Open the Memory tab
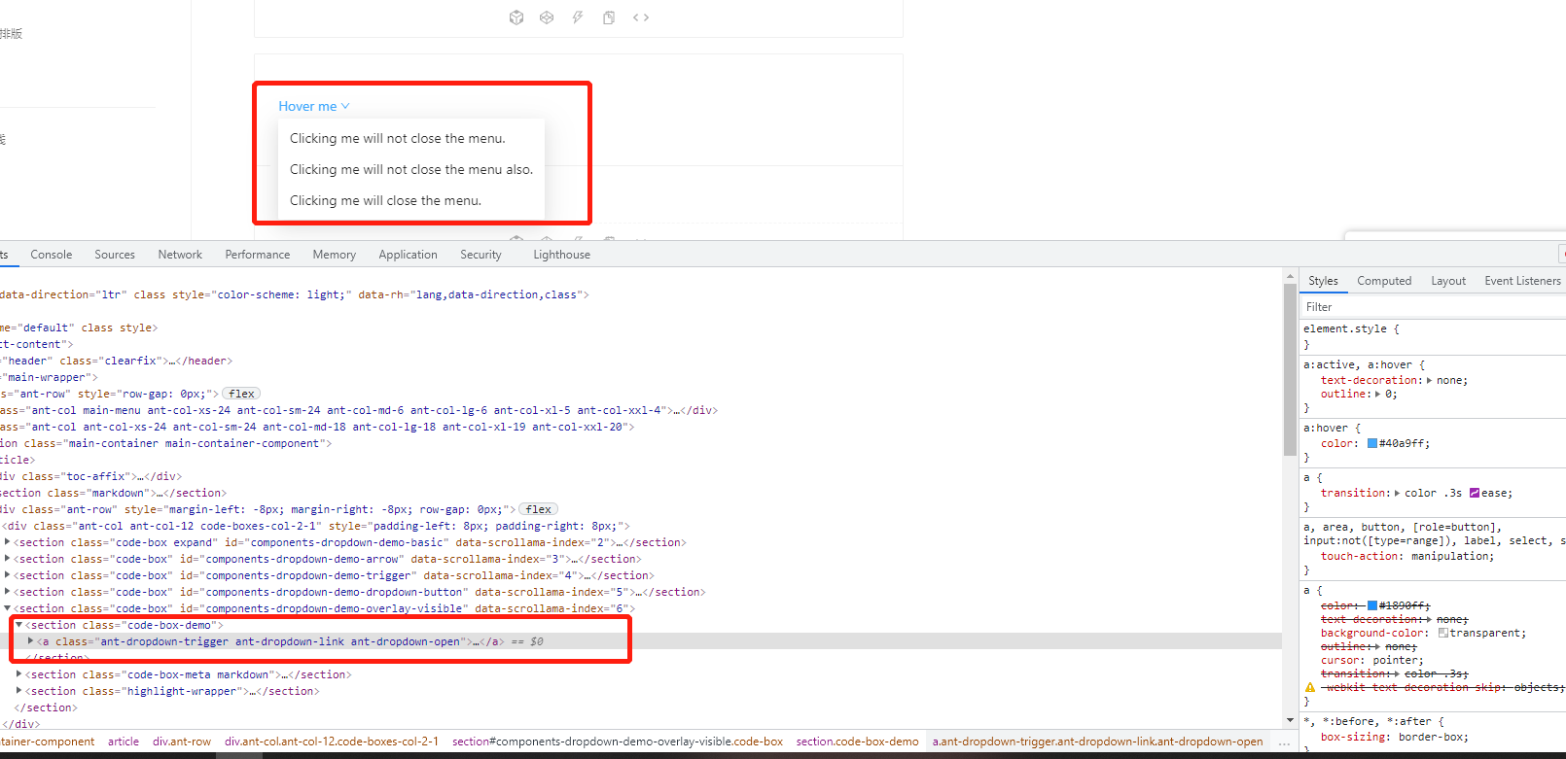Viewport: 1566px width, 759px height. click(335, 255)
